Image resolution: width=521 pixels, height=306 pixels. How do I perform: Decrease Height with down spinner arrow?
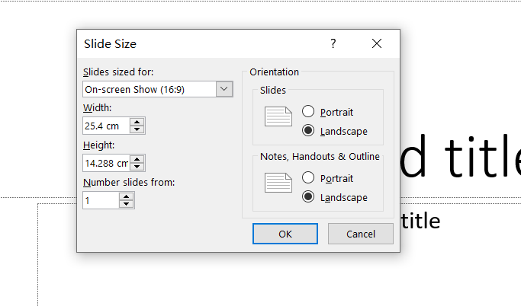click(x=137, y=167)
